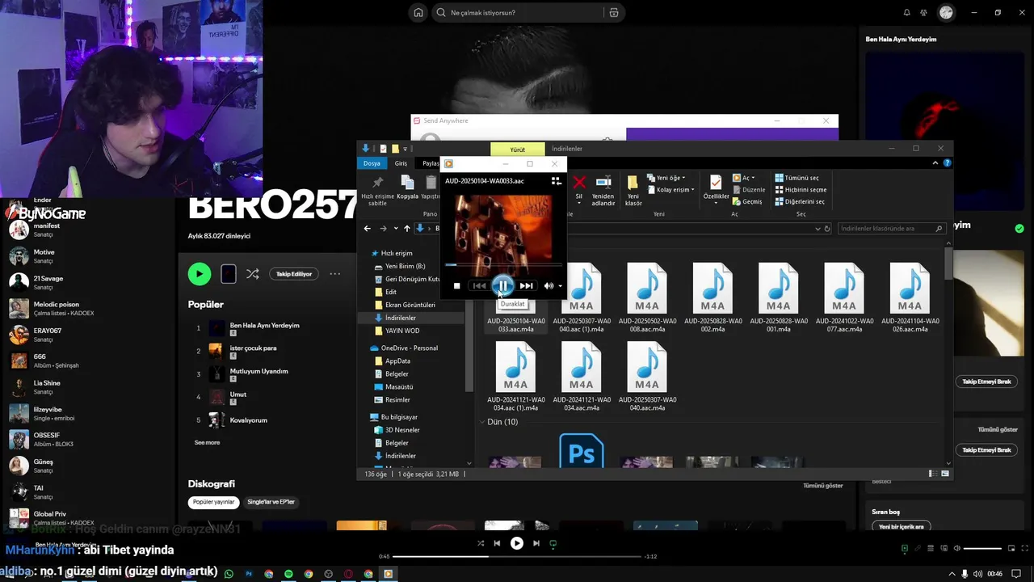Image resolution: width=1034 pixels, height=582 pixels.
Task: Go back with Explorer back arrow
Action: (x=368, y=229)
